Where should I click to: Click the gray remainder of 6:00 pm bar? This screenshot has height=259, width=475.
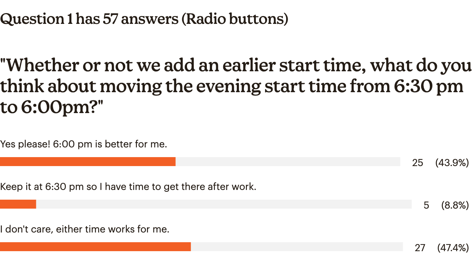tap(288, 162)
